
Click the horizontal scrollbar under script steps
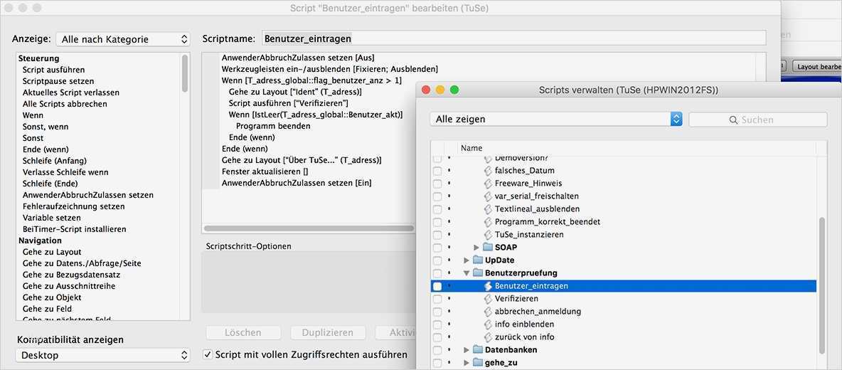[309, 228]
